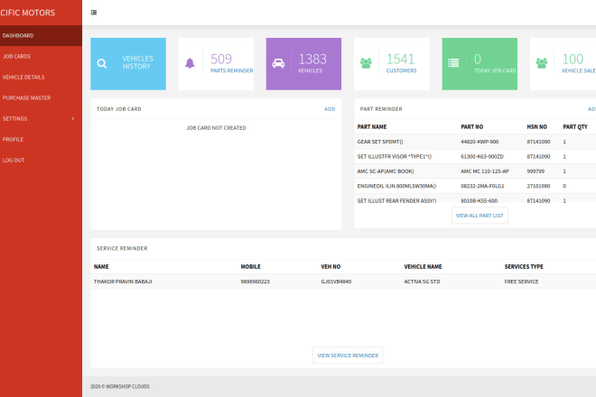Image resolution: width=596 pixels, height=397 pixels.
Task: Click the search magnifier icon in Vehicles History
Action: pyautogui.click(x=102, y=63)
